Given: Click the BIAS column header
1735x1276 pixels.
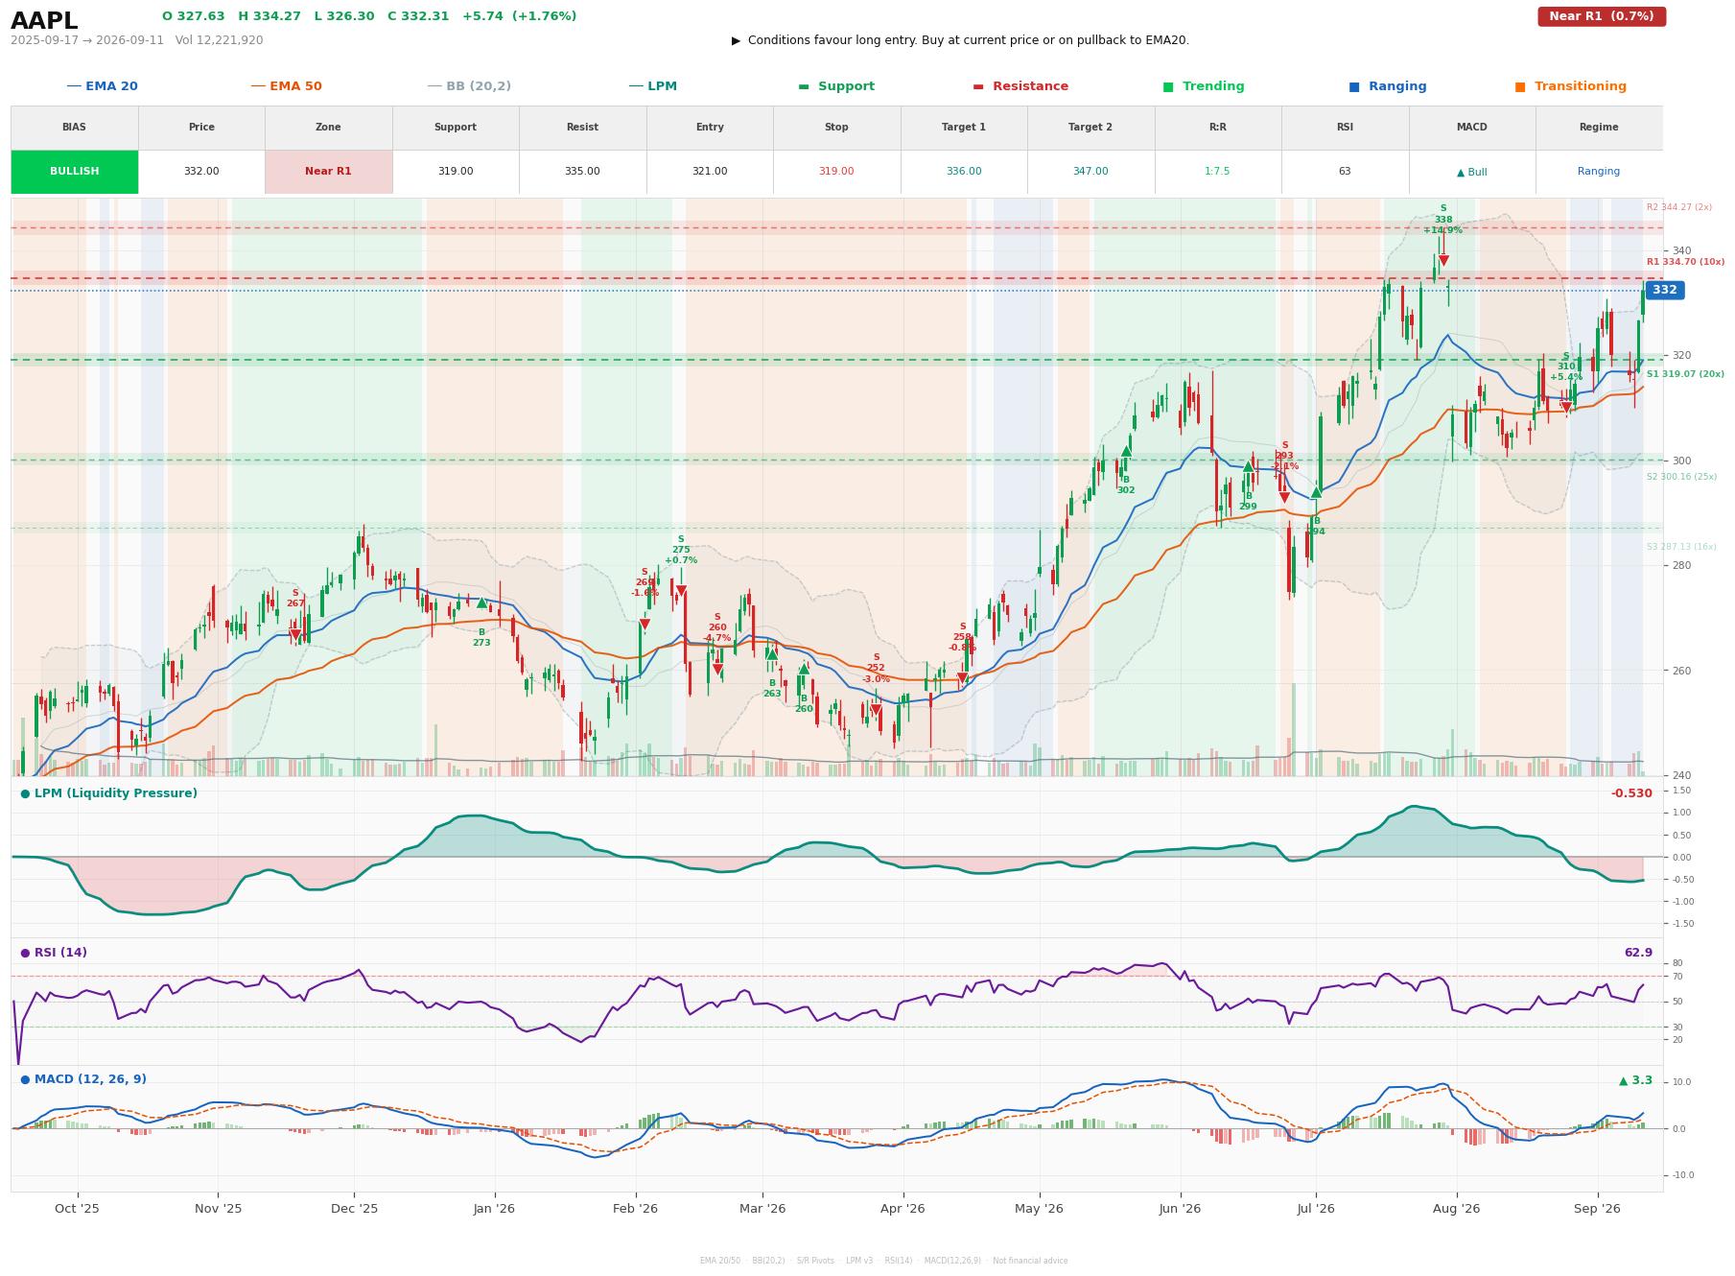Looking at the screenshot, I should tap(75, 128).
